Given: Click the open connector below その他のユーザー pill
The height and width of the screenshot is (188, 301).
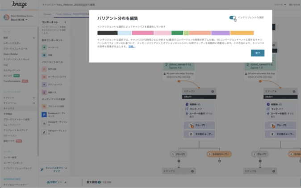Looking at the screenshot, I should 219,161.
